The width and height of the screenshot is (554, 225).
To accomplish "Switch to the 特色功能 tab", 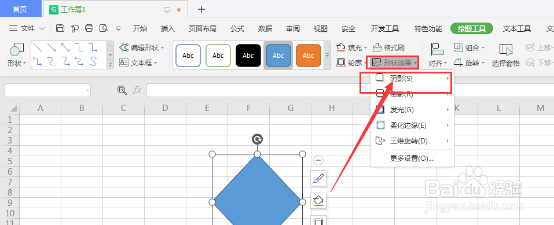I will click(428, 28).
